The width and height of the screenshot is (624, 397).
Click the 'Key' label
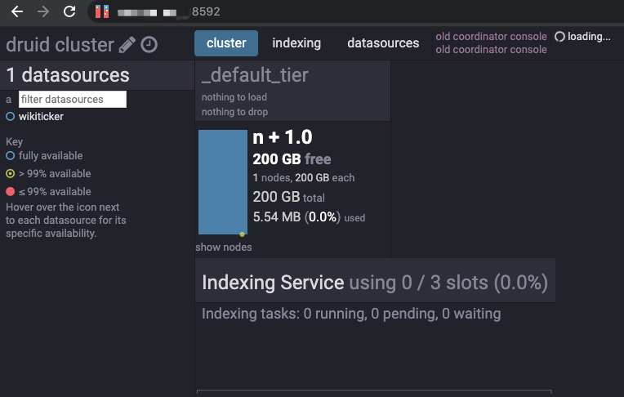pyautogui.click(x=14, y=142)
